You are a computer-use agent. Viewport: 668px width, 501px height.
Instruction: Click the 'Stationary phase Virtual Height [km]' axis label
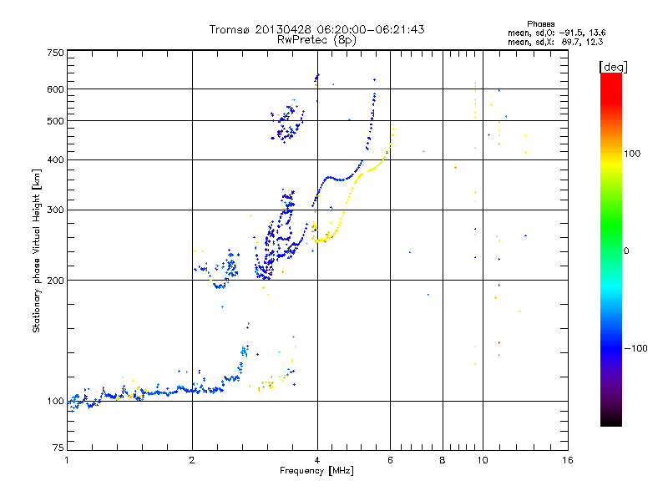(37, 250)
